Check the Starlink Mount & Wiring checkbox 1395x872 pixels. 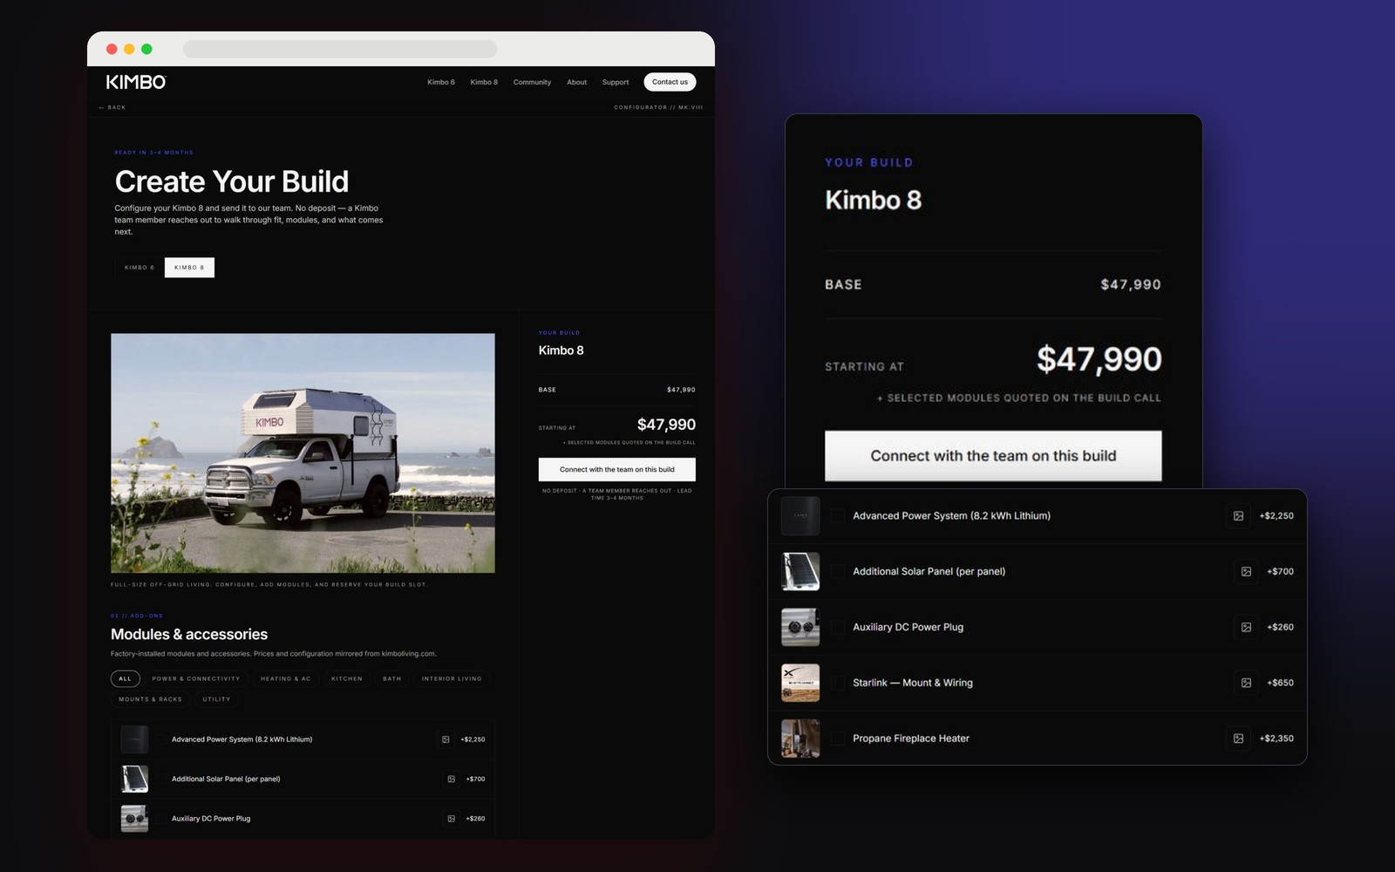click(x=837, y=683)
